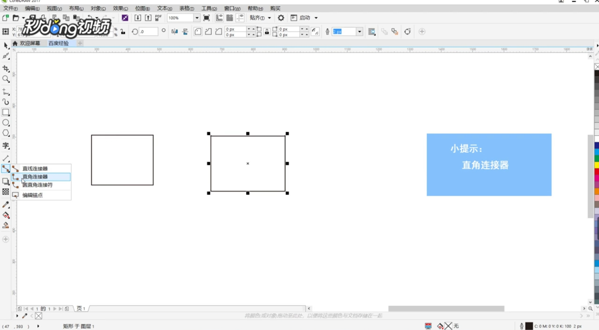Open the 对象 menu

point(98,8)
